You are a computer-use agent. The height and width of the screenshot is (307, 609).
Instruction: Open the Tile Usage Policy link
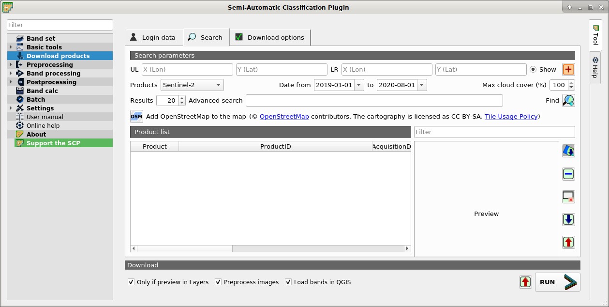[x=511, y=116]
